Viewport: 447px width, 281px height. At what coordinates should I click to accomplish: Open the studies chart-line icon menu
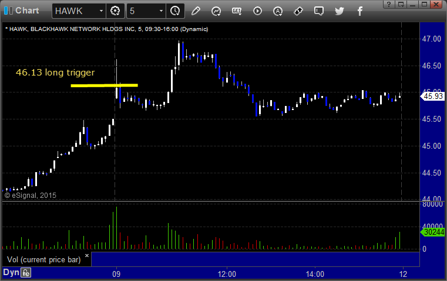(216, 11)
